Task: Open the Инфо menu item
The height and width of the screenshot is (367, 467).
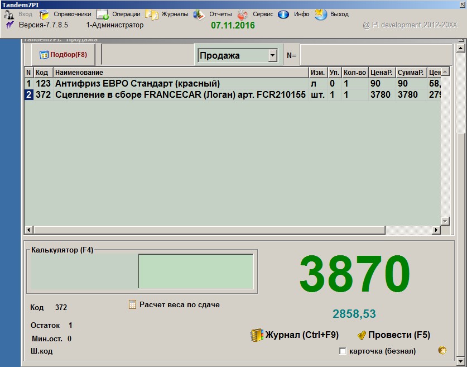Action: pyautogui.click(x=301, y=14)
